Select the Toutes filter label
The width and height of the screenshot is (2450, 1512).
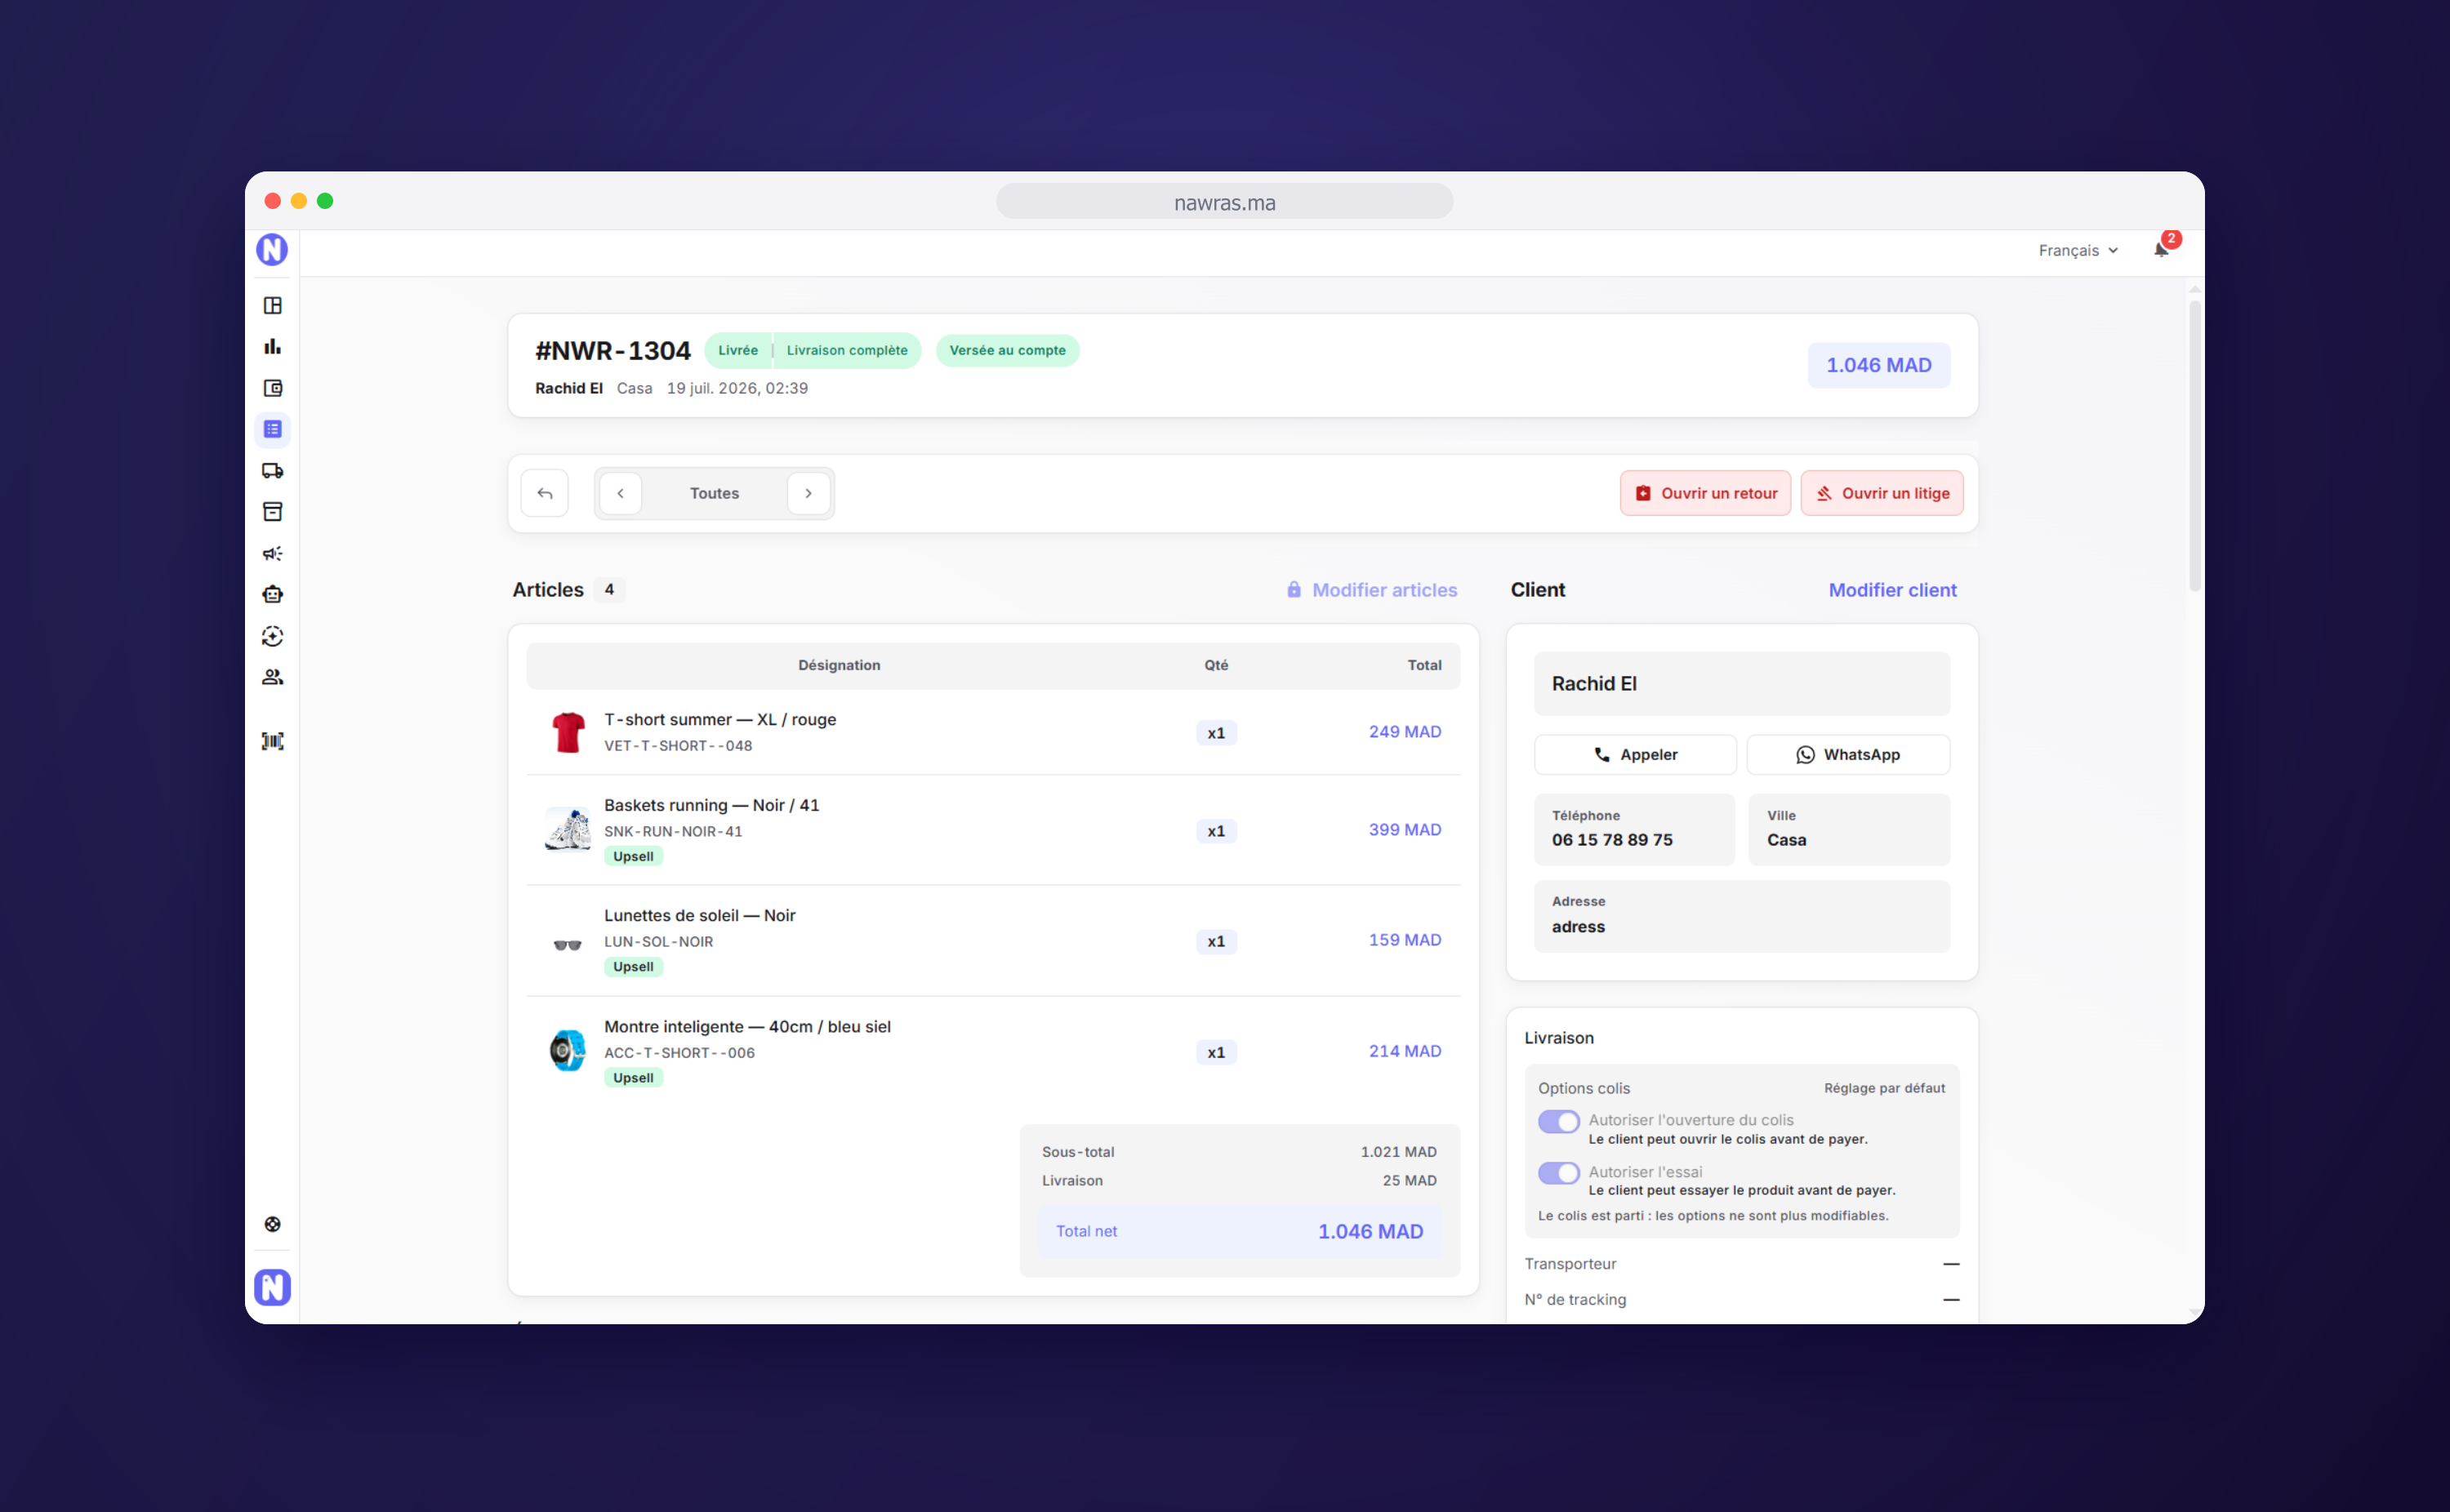[x=714, y=493]
